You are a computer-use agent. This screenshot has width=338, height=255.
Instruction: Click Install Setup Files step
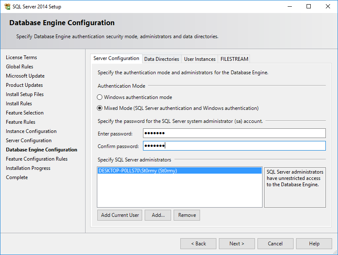pyautogui.click(x=25, y=94)
